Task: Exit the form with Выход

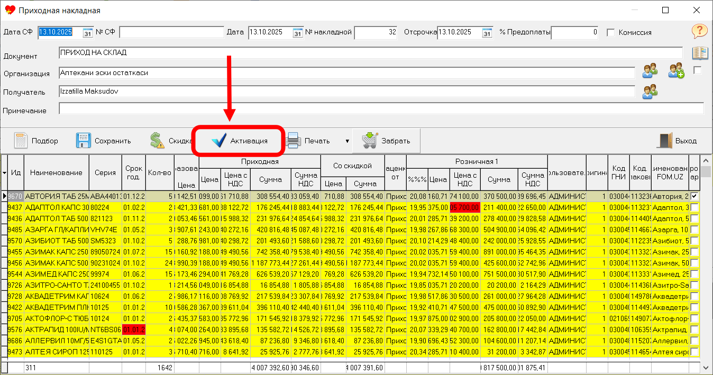Action: coord(677,141)
